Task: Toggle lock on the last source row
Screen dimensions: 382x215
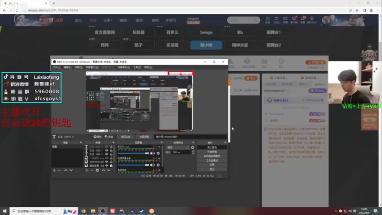Action: coord(111,165)
